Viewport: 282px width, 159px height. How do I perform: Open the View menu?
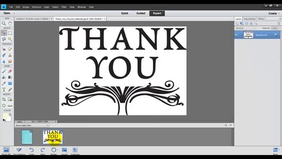(x=72, y=7)
